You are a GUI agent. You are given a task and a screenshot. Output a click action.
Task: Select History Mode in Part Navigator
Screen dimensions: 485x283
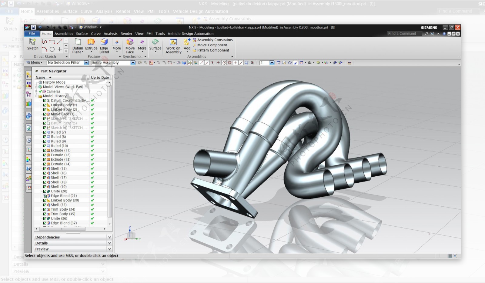click(54, 82)
